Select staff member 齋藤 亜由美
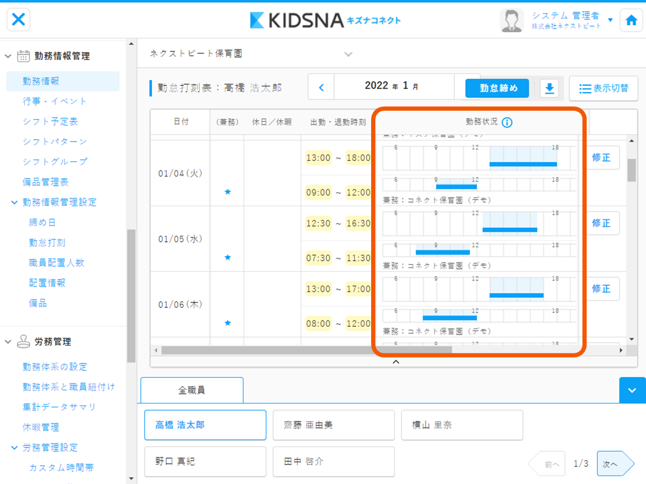 click(x=334, y=425)
